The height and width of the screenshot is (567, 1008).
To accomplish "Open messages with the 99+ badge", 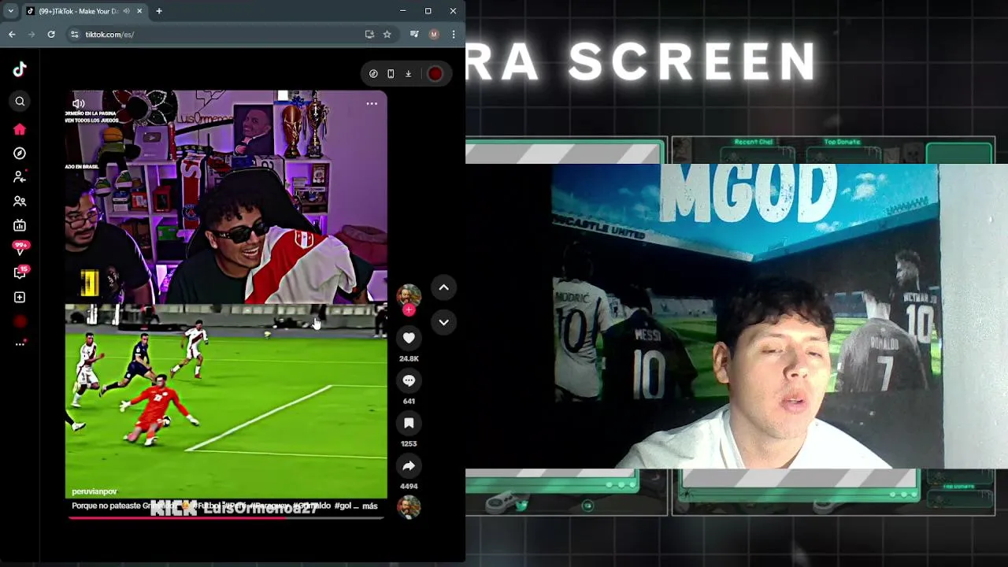I will coord(20,249).
